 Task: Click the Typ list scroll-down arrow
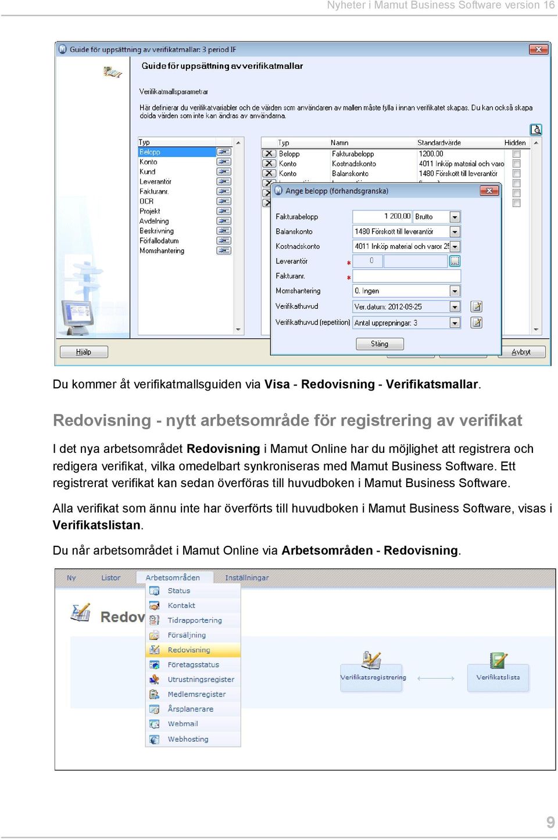tap(238, 330)
